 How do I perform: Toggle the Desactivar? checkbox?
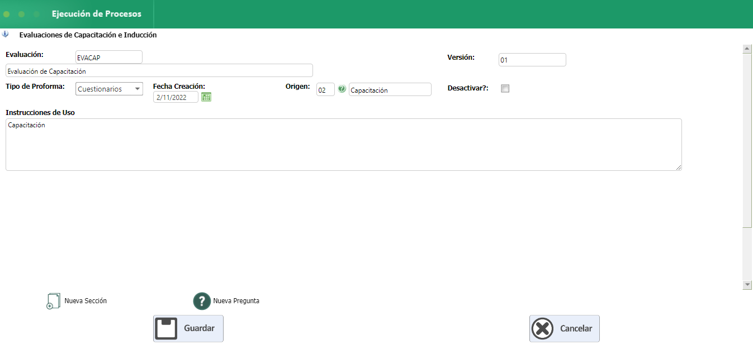[505, 88]
